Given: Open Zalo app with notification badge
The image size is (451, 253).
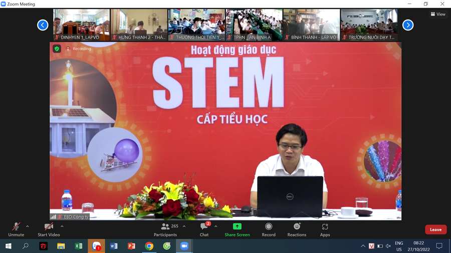Looking at the screenshot, I should (96, 246).
